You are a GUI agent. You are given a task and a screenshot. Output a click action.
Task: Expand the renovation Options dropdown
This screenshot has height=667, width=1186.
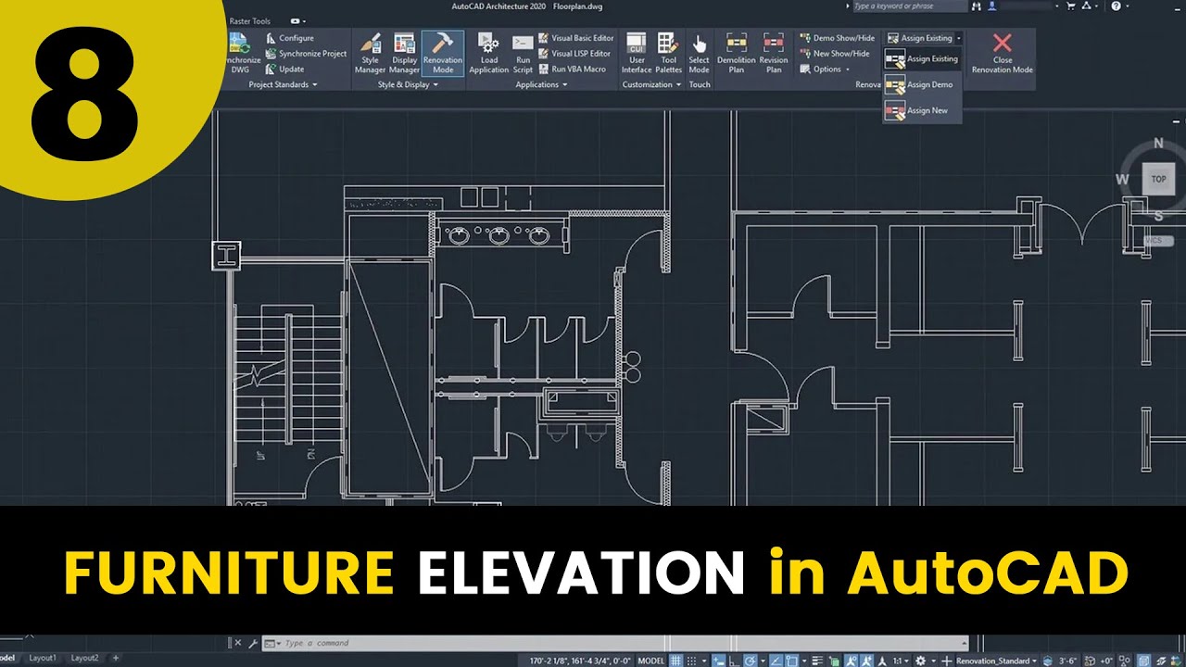pyautogui.click(x=824, y=69)
